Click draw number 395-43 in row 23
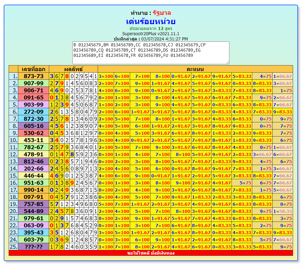Viewport: 302px width, 266px height. point(33,233)
